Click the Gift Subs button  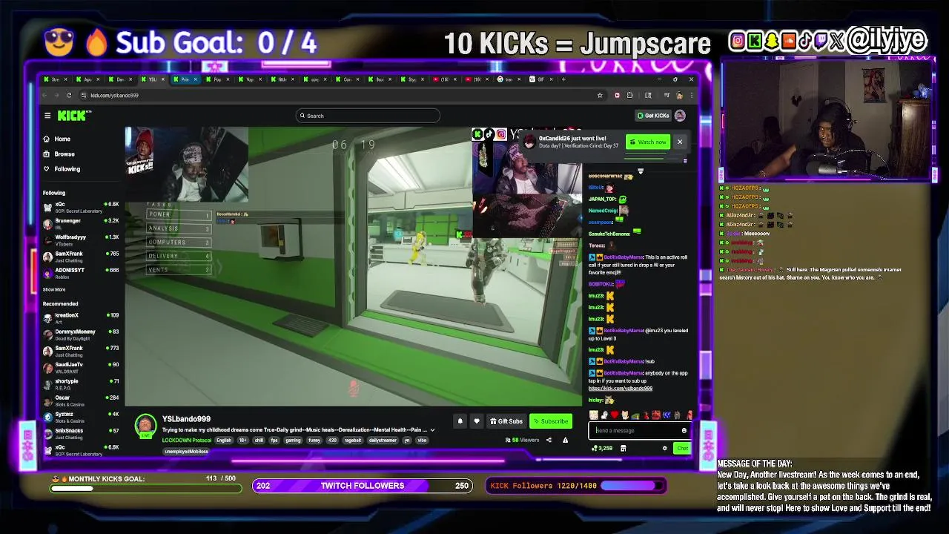tap(506, 421)
